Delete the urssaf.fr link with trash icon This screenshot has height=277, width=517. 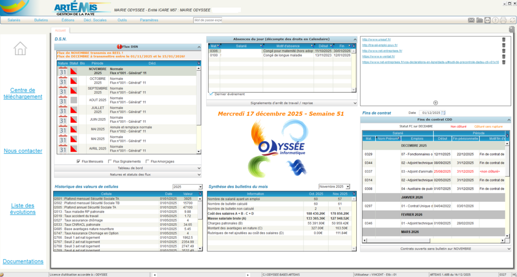[x=504, y=40]
